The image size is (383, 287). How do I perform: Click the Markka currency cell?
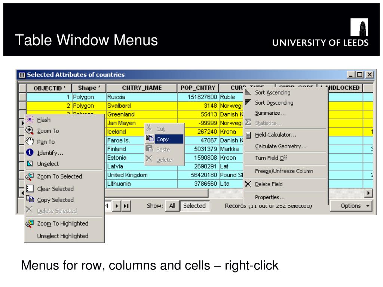pos(231,149)
